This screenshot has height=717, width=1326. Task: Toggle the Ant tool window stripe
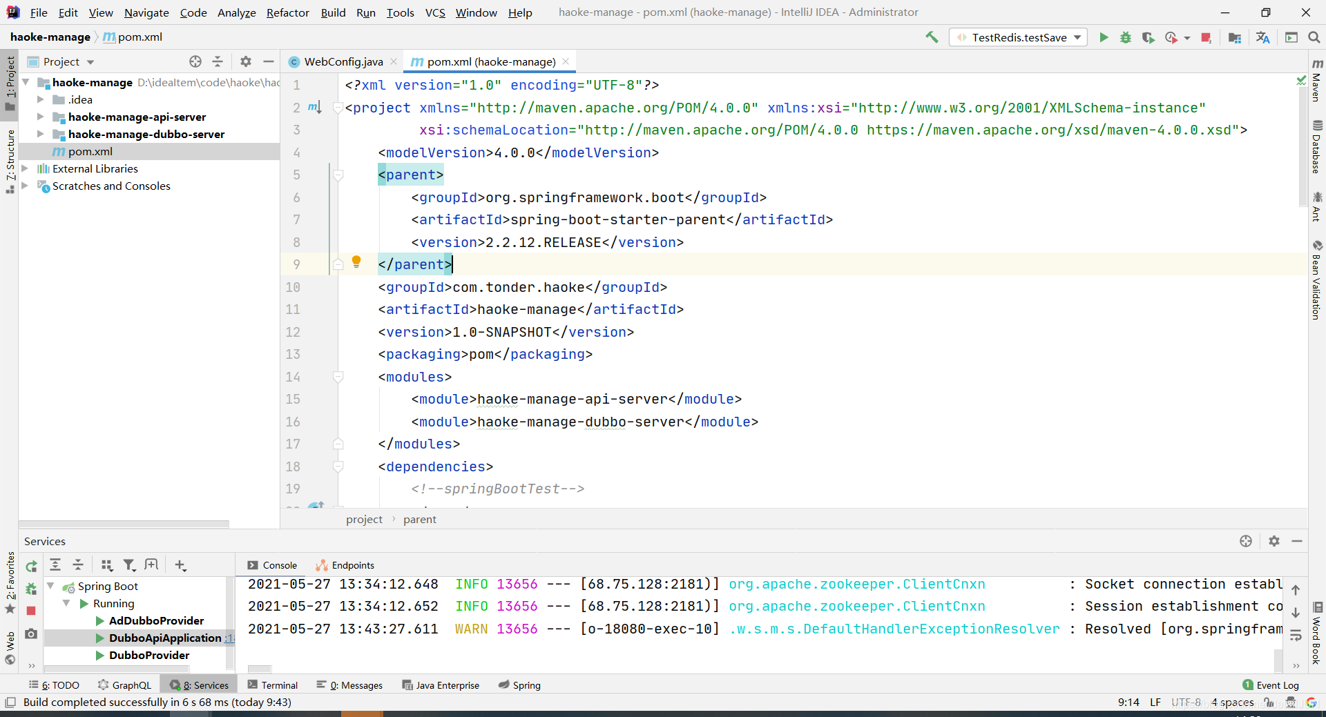click(x=1317, y=206)
